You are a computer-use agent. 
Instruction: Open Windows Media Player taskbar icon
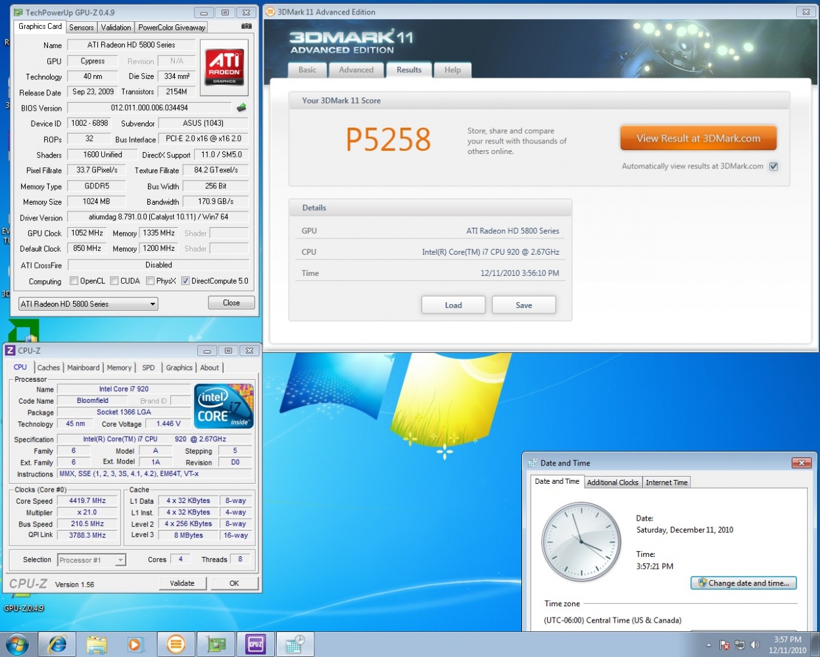pyautogui.click(x=135, y=644)
